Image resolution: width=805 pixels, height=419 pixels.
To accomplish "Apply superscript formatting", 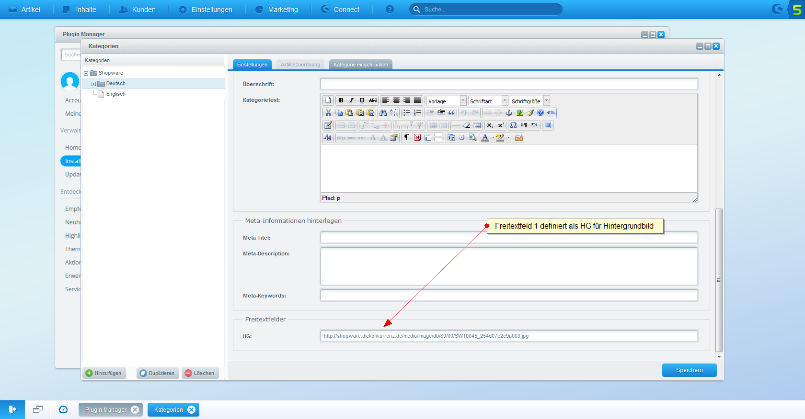I will point(501,125).
